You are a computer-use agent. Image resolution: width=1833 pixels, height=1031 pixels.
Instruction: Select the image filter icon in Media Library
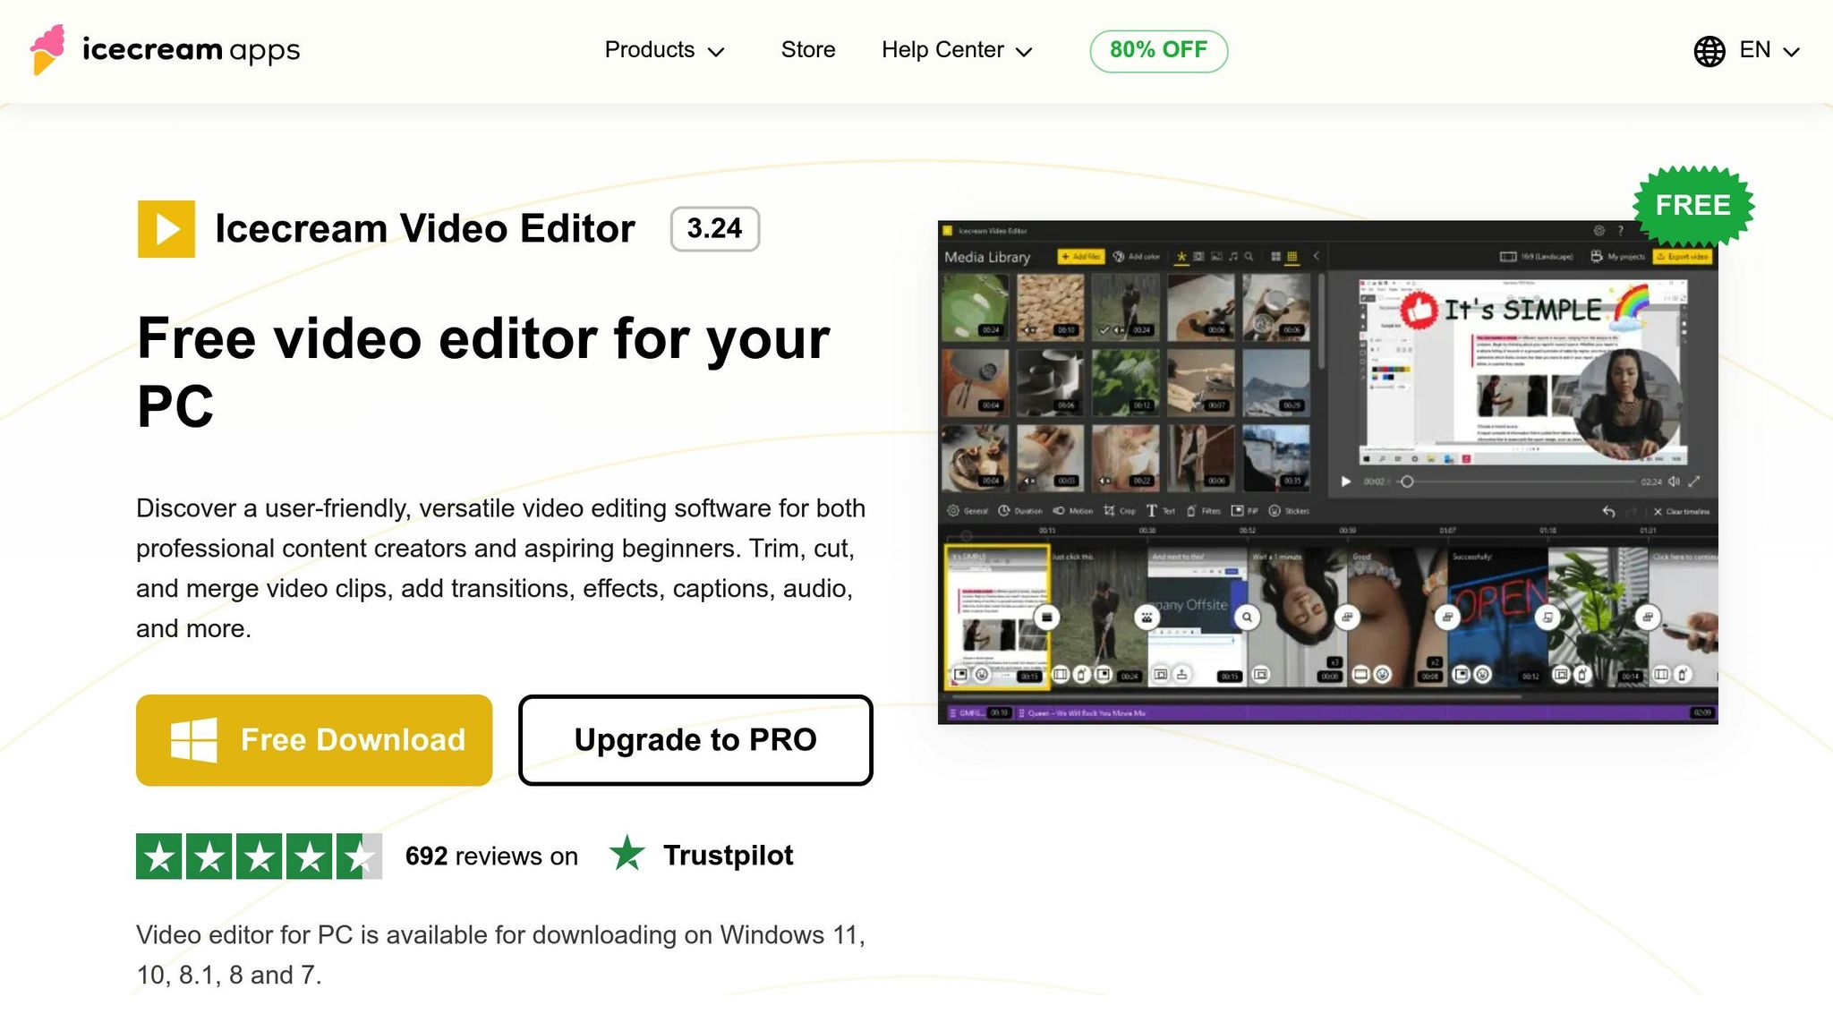tap(1216, 257)
